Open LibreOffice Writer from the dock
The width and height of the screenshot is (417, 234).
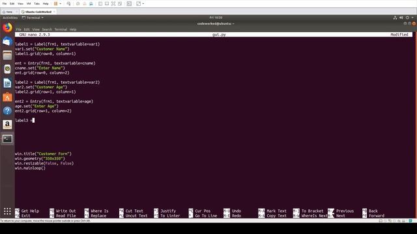(7, 83)
